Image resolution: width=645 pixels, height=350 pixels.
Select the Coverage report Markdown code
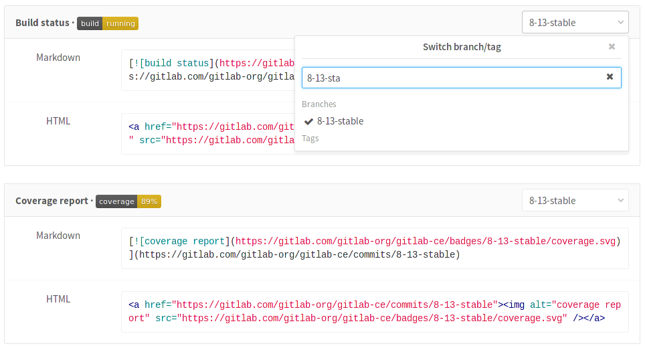375,248
